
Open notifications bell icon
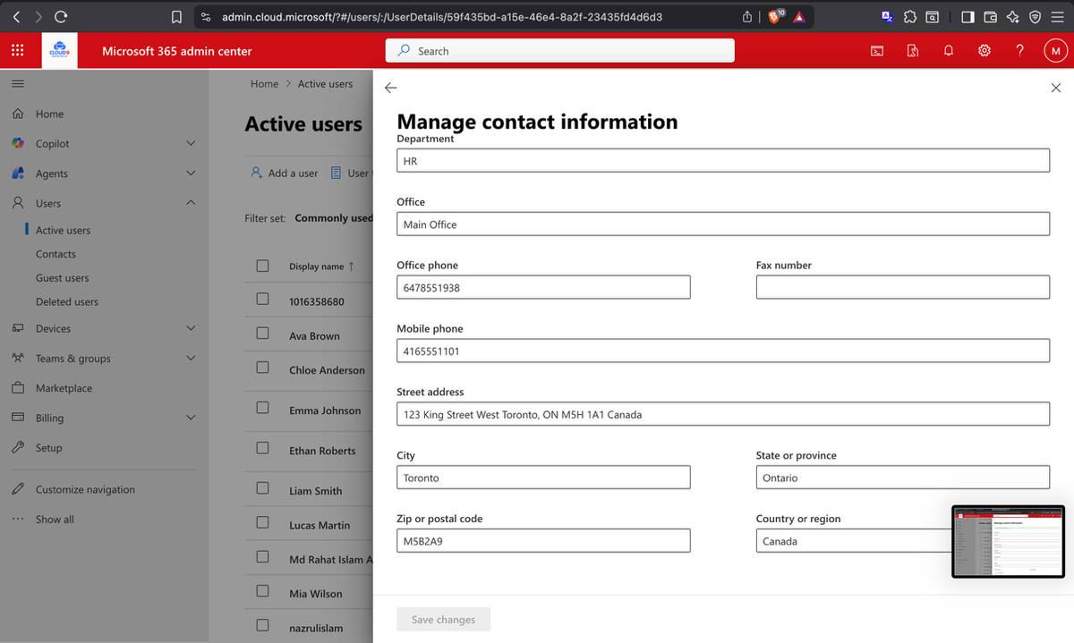point(949,51)
